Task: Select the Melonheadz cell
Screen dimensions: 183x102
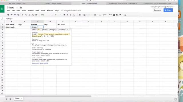Action: (x=11, y=27)
